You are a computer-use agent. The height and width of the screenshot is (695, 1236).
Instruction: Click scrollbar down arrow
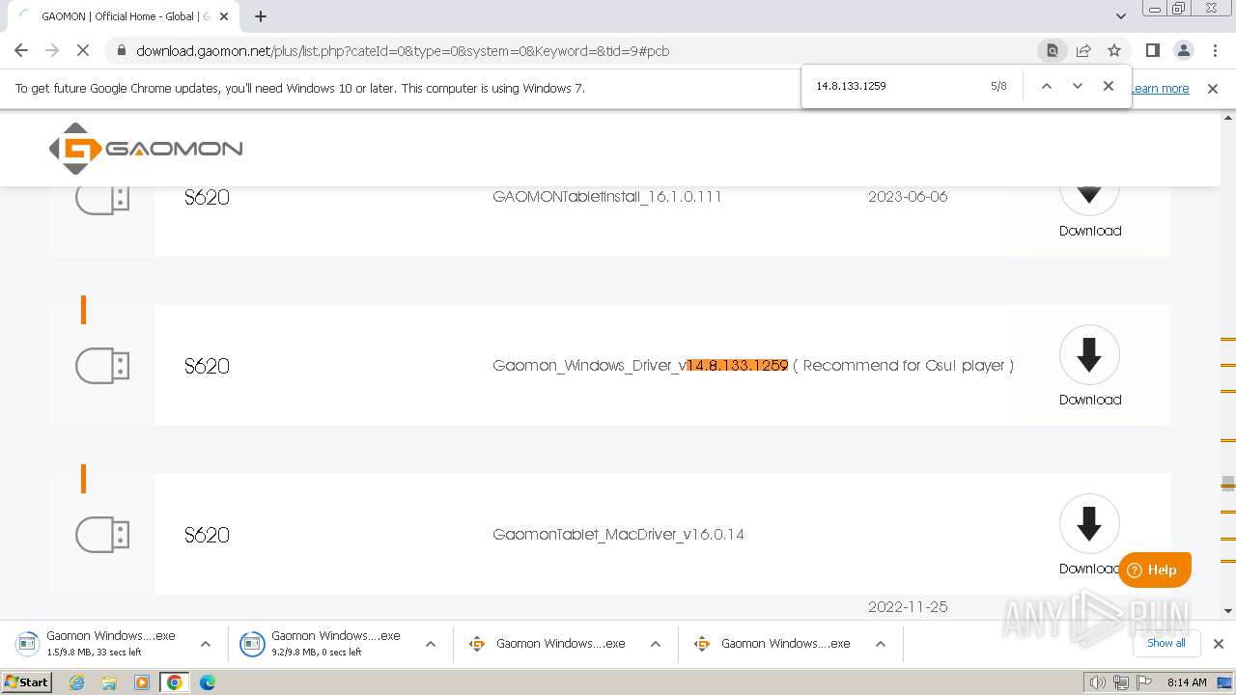1228,610
